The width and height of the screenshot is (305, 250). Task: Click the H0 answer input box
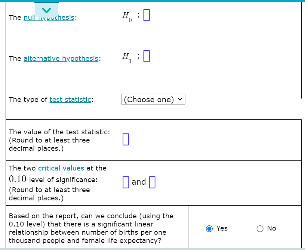tap(146, 15)
